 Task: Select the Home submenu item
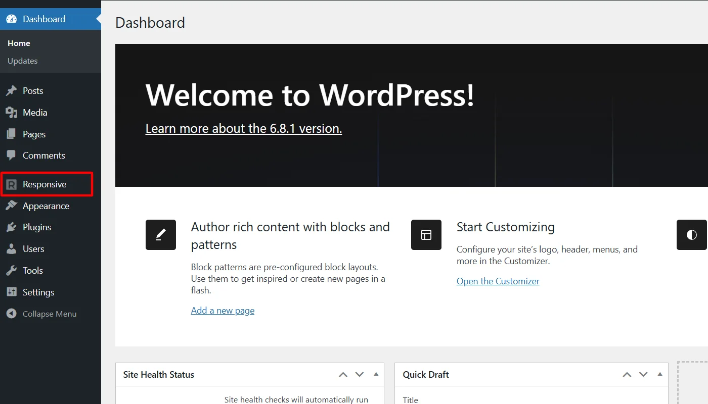(19, 43)
